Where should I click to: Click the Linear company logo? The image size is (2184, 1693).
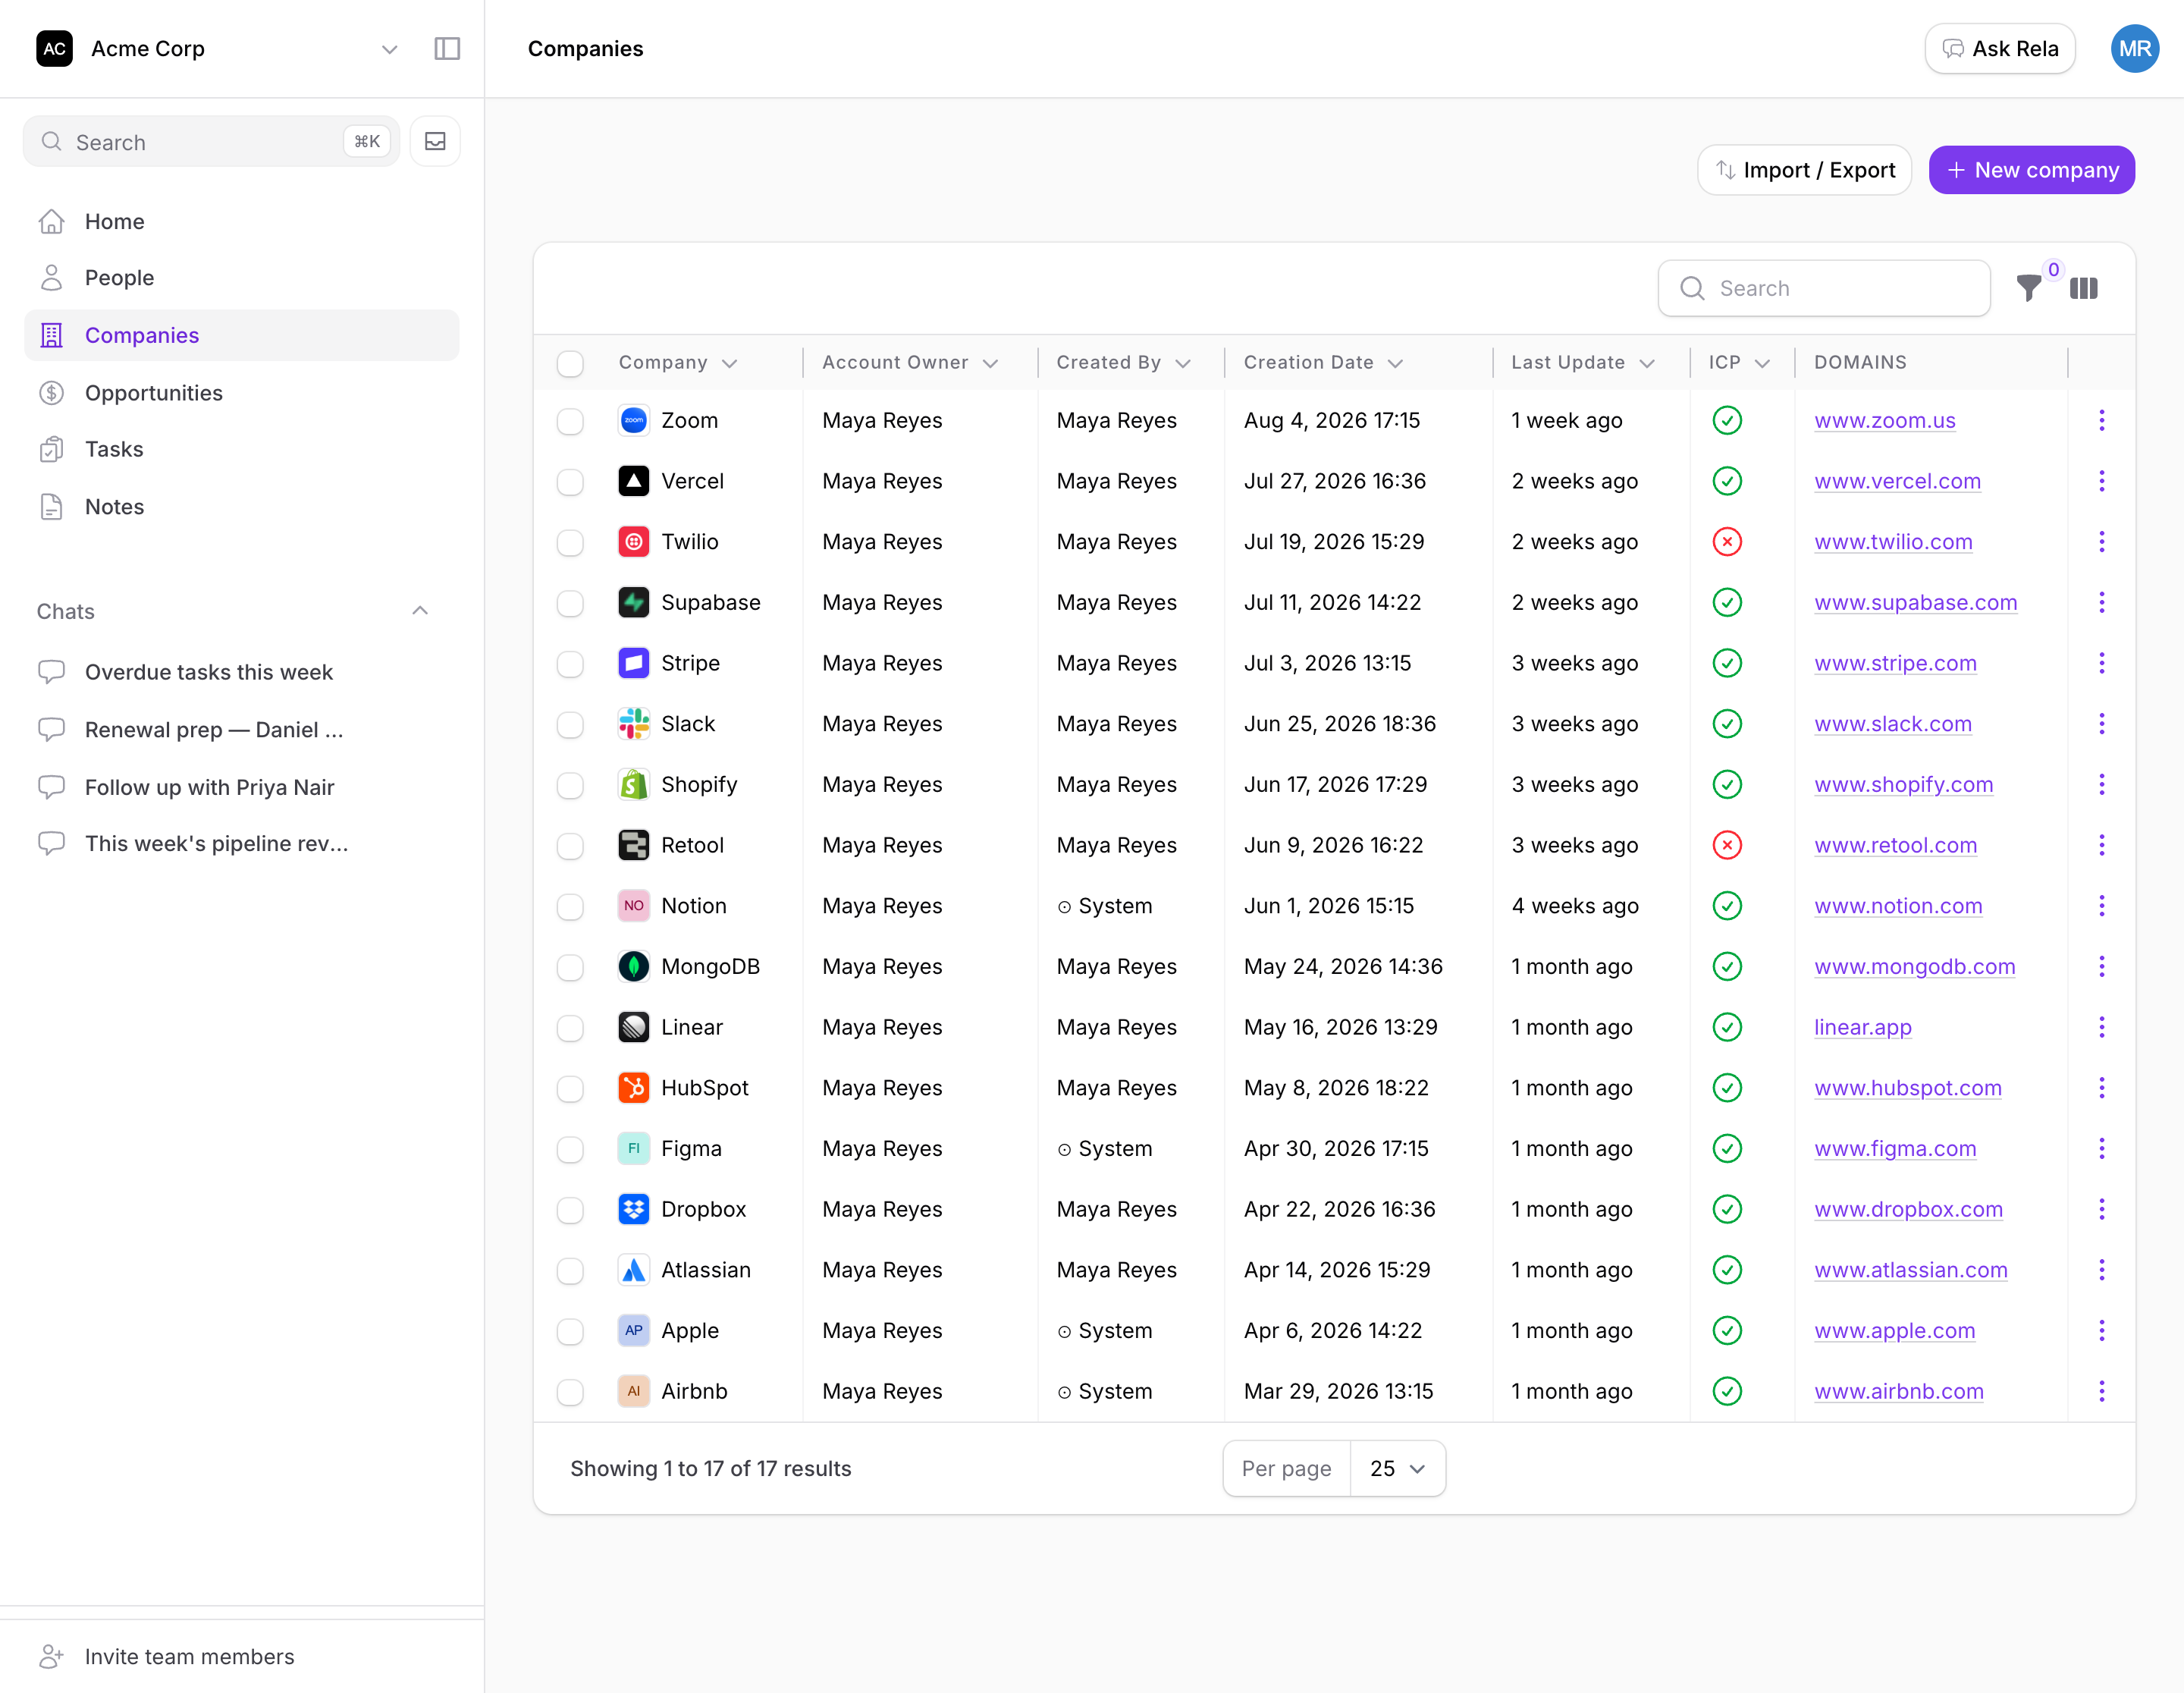click(x=634, y=1028)
